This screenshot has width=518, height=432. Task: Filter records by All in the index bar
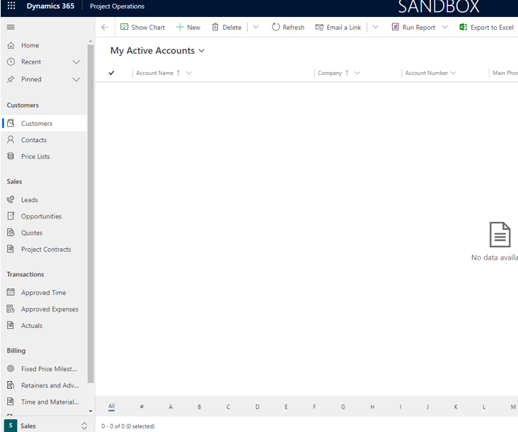pyautogui.click(x=111, y=407)
